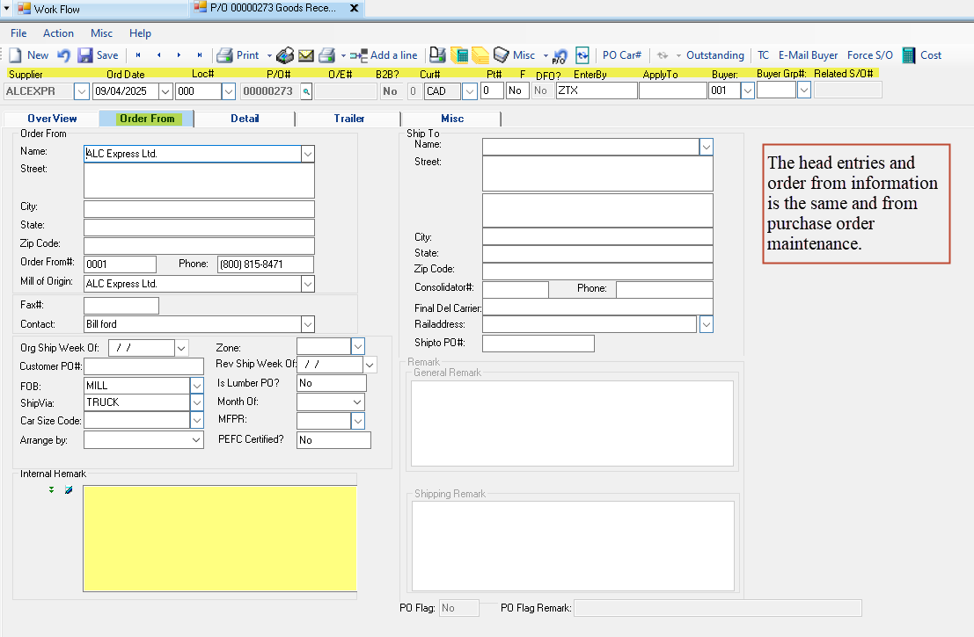Click the Print printer icon
The width and height of the screenshot is (974, 637).
click(x=225, y=55)
